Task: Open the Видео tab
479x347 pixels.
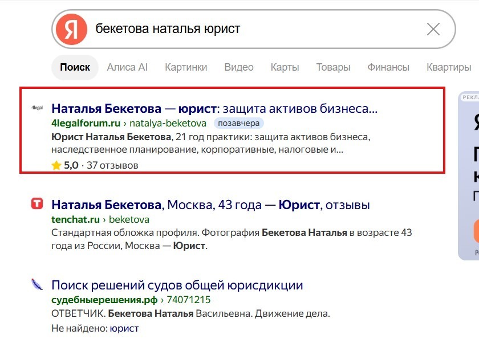Action: tap(239, 67)
